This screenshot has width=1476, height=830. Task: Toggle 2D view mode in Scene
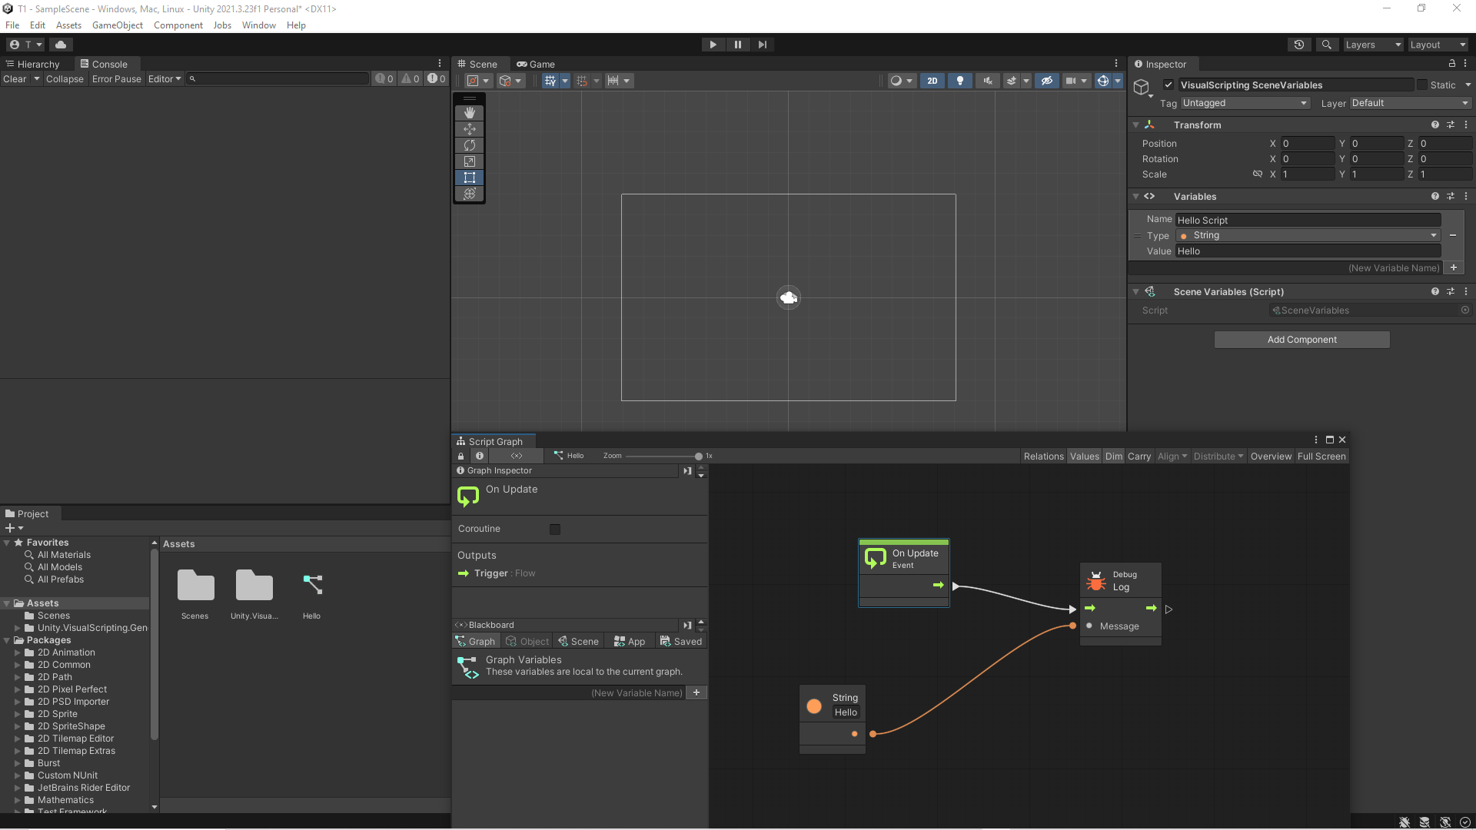point(932,81)
